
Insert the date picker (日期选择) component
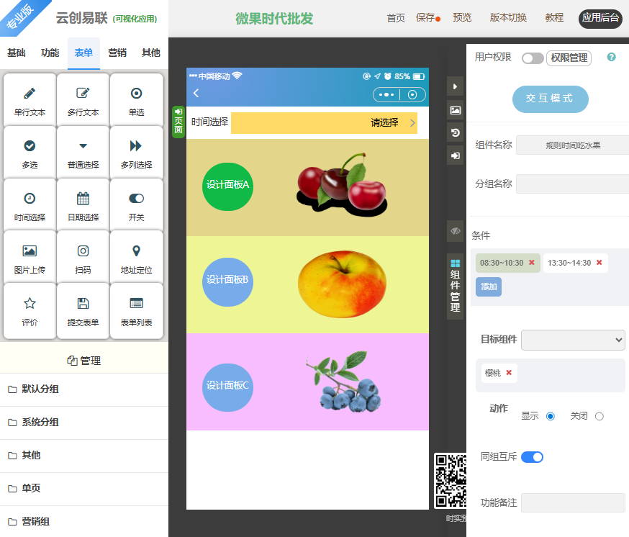point(83,205)
